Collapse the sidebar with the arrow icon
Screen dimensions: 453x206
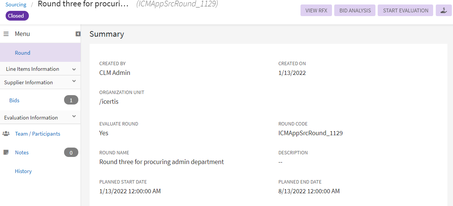[x=78, y=34]
